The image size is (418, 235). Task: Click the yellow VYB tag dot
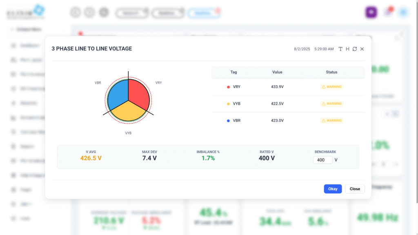pos(228,104)
